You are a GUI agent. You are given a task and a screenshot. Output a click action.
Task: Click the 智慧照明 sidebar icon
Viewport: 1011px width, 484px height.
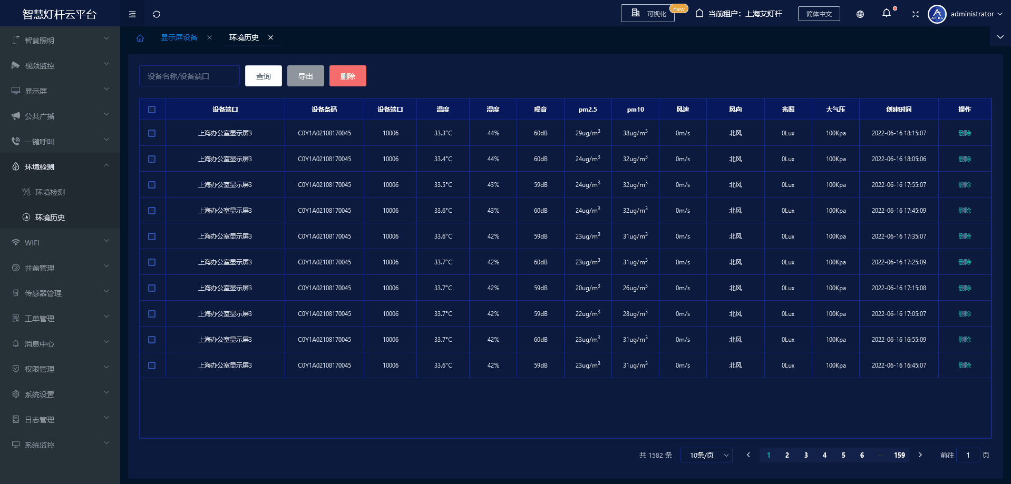tap(16, 40)
